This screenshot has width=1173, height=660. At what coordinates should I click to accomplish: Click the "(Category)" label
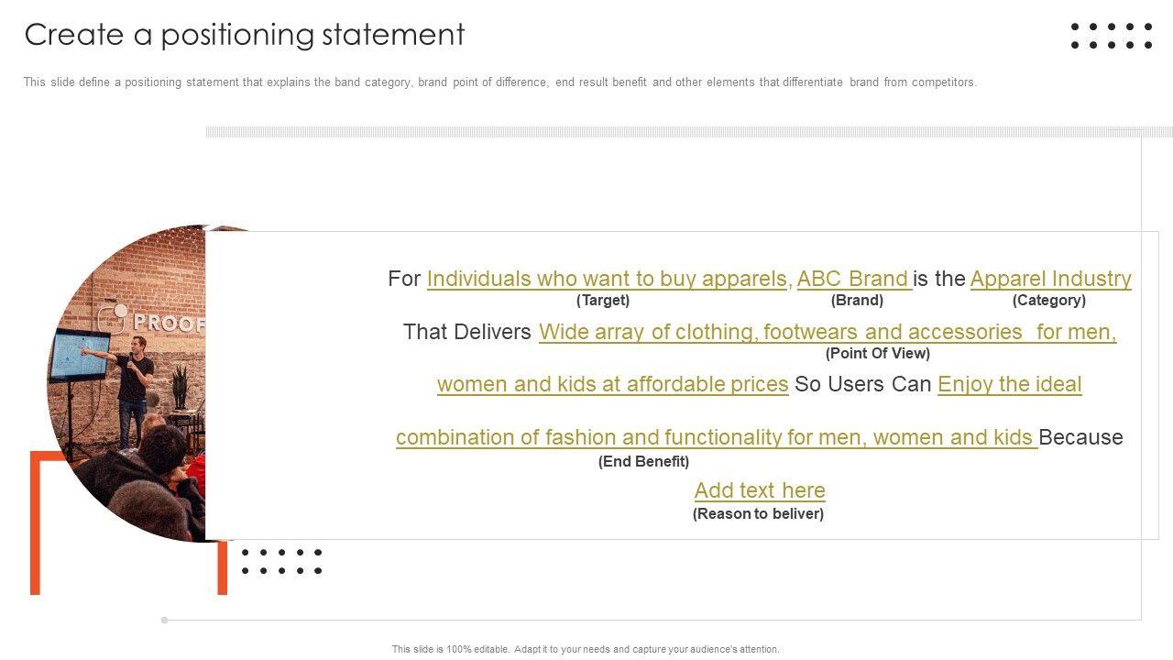click(x=1048, y=301)
